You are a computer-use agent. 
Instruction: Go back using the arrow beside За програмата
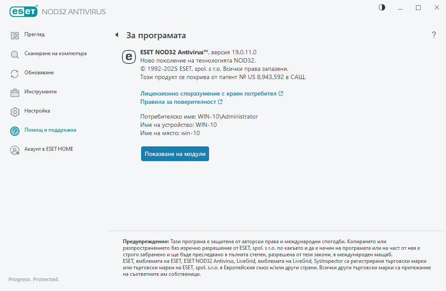click(116, 35)
